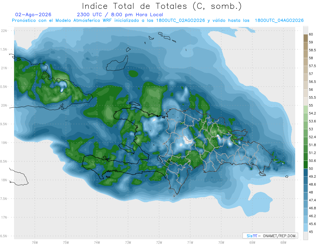Select the date text "02-Ago-2026"
The image size is (318, 246).
[33, 15]
